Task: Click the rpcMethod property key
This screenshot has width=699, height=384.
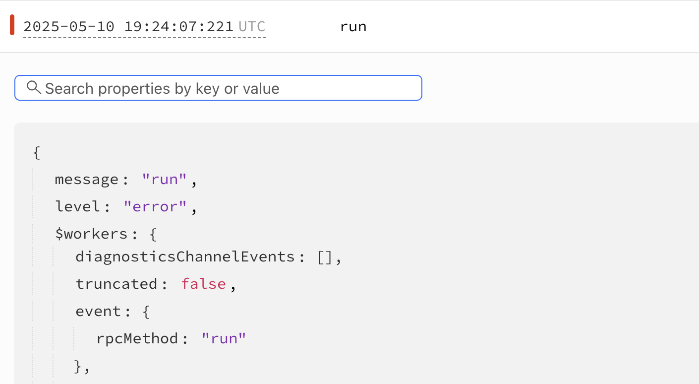Action: coord(137,339)
